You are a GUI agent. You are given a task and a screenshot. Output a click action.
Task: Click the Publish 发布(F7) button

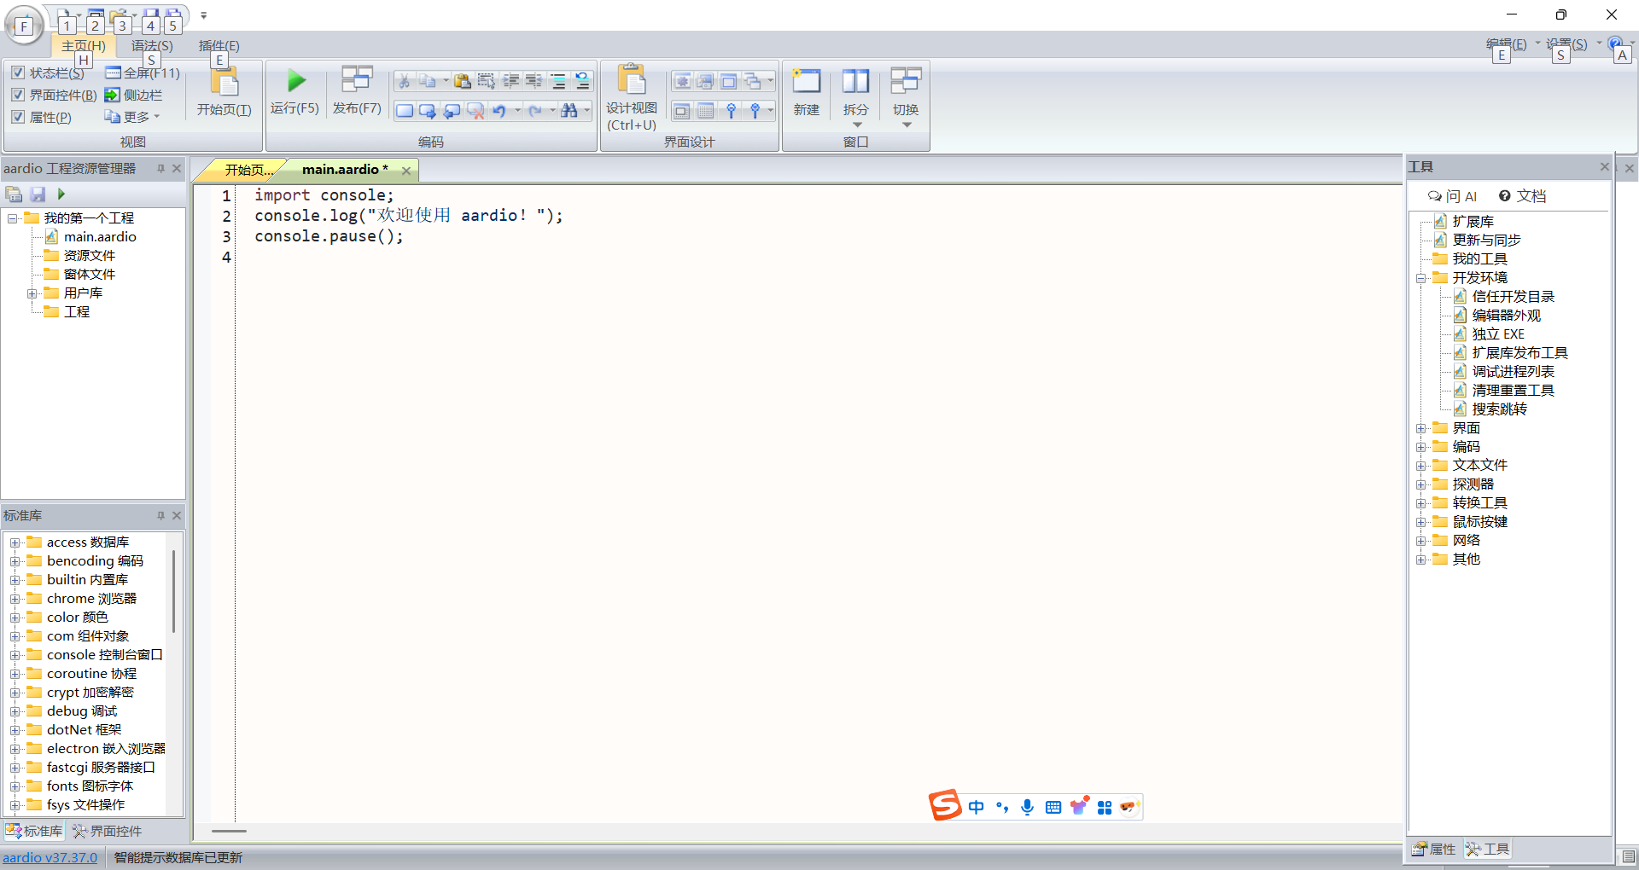click(357, 90)
